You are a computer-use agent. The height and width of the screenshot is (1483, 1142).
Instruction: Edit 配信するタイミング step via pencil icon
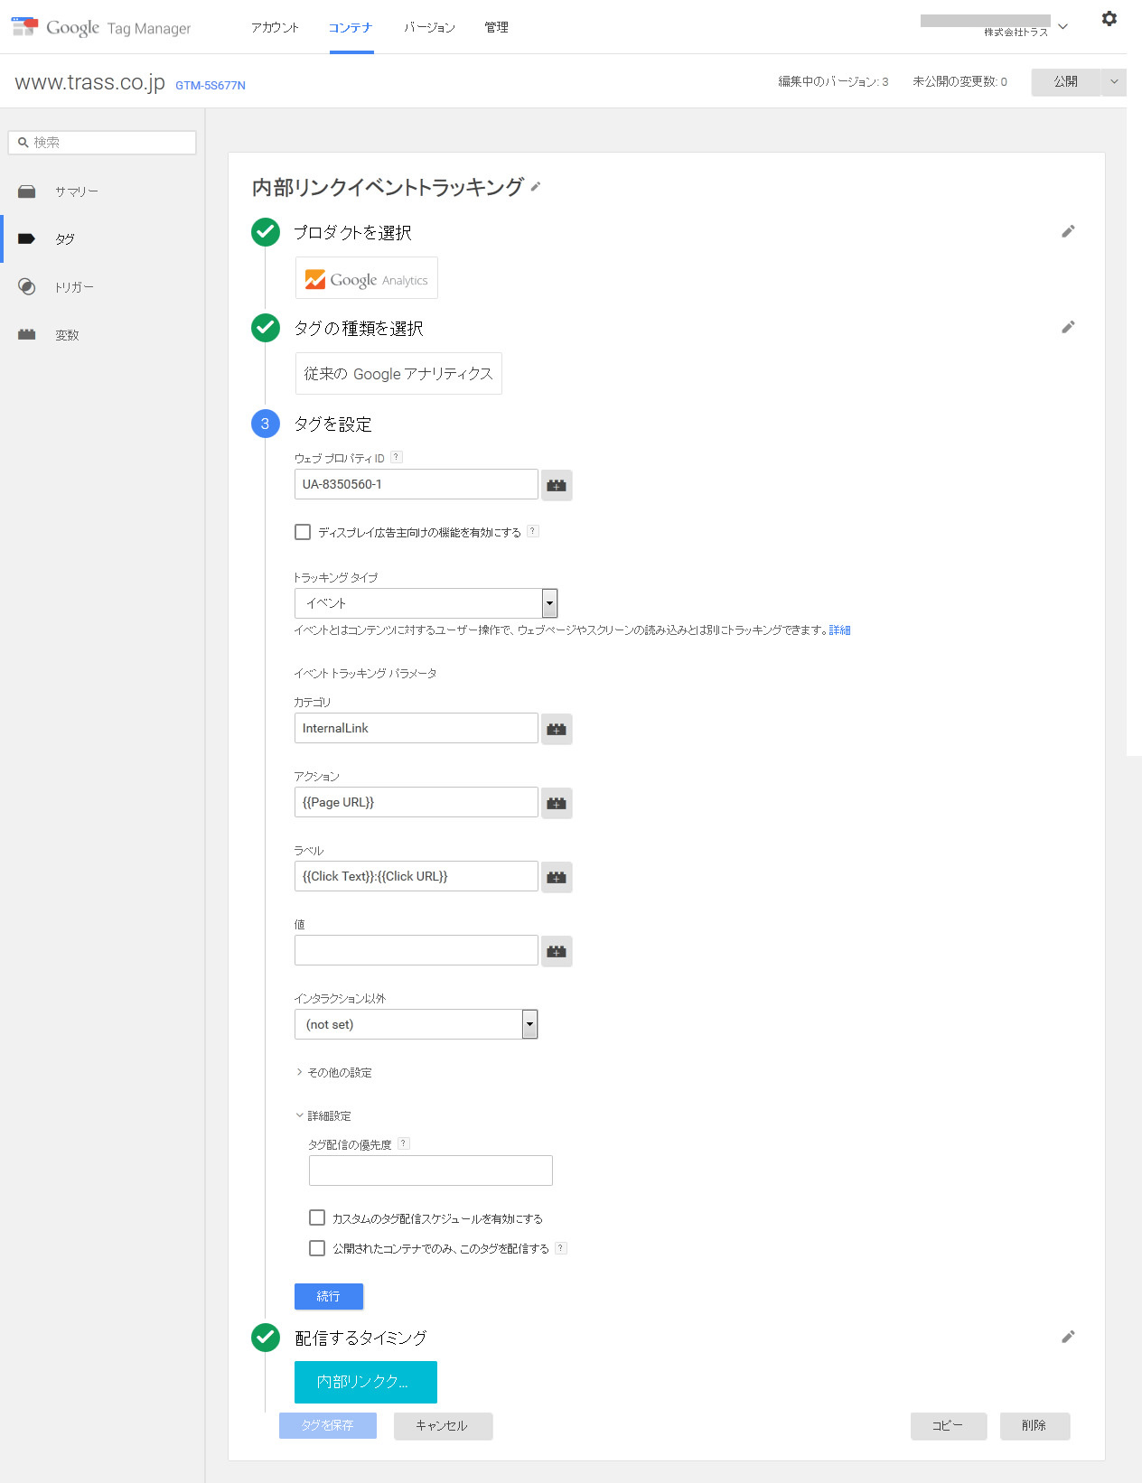pos(1068,1337)
